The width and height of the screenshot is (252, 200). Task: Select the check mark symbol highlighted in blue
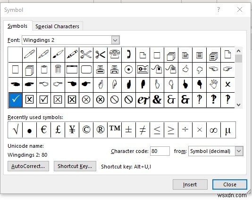point(15,100)
